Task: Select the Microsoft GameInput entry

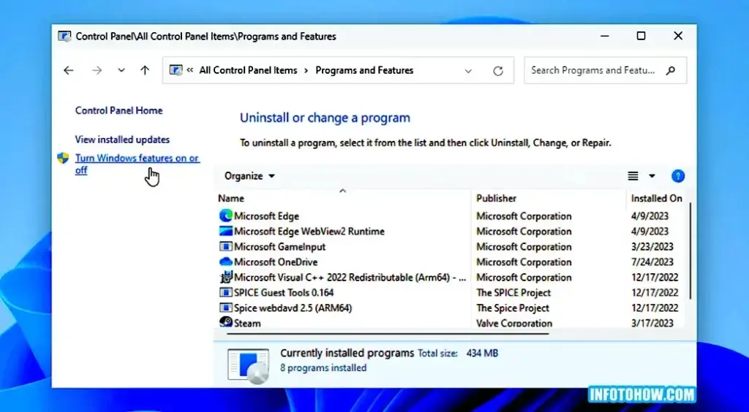Action: tap(280, 246)
